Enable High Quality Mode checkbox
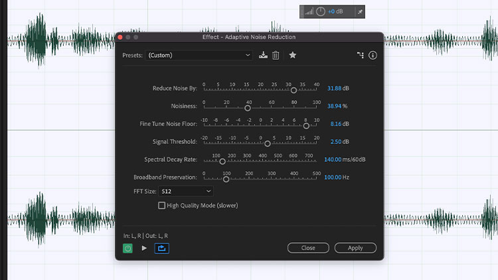 (x=161, y=206)
